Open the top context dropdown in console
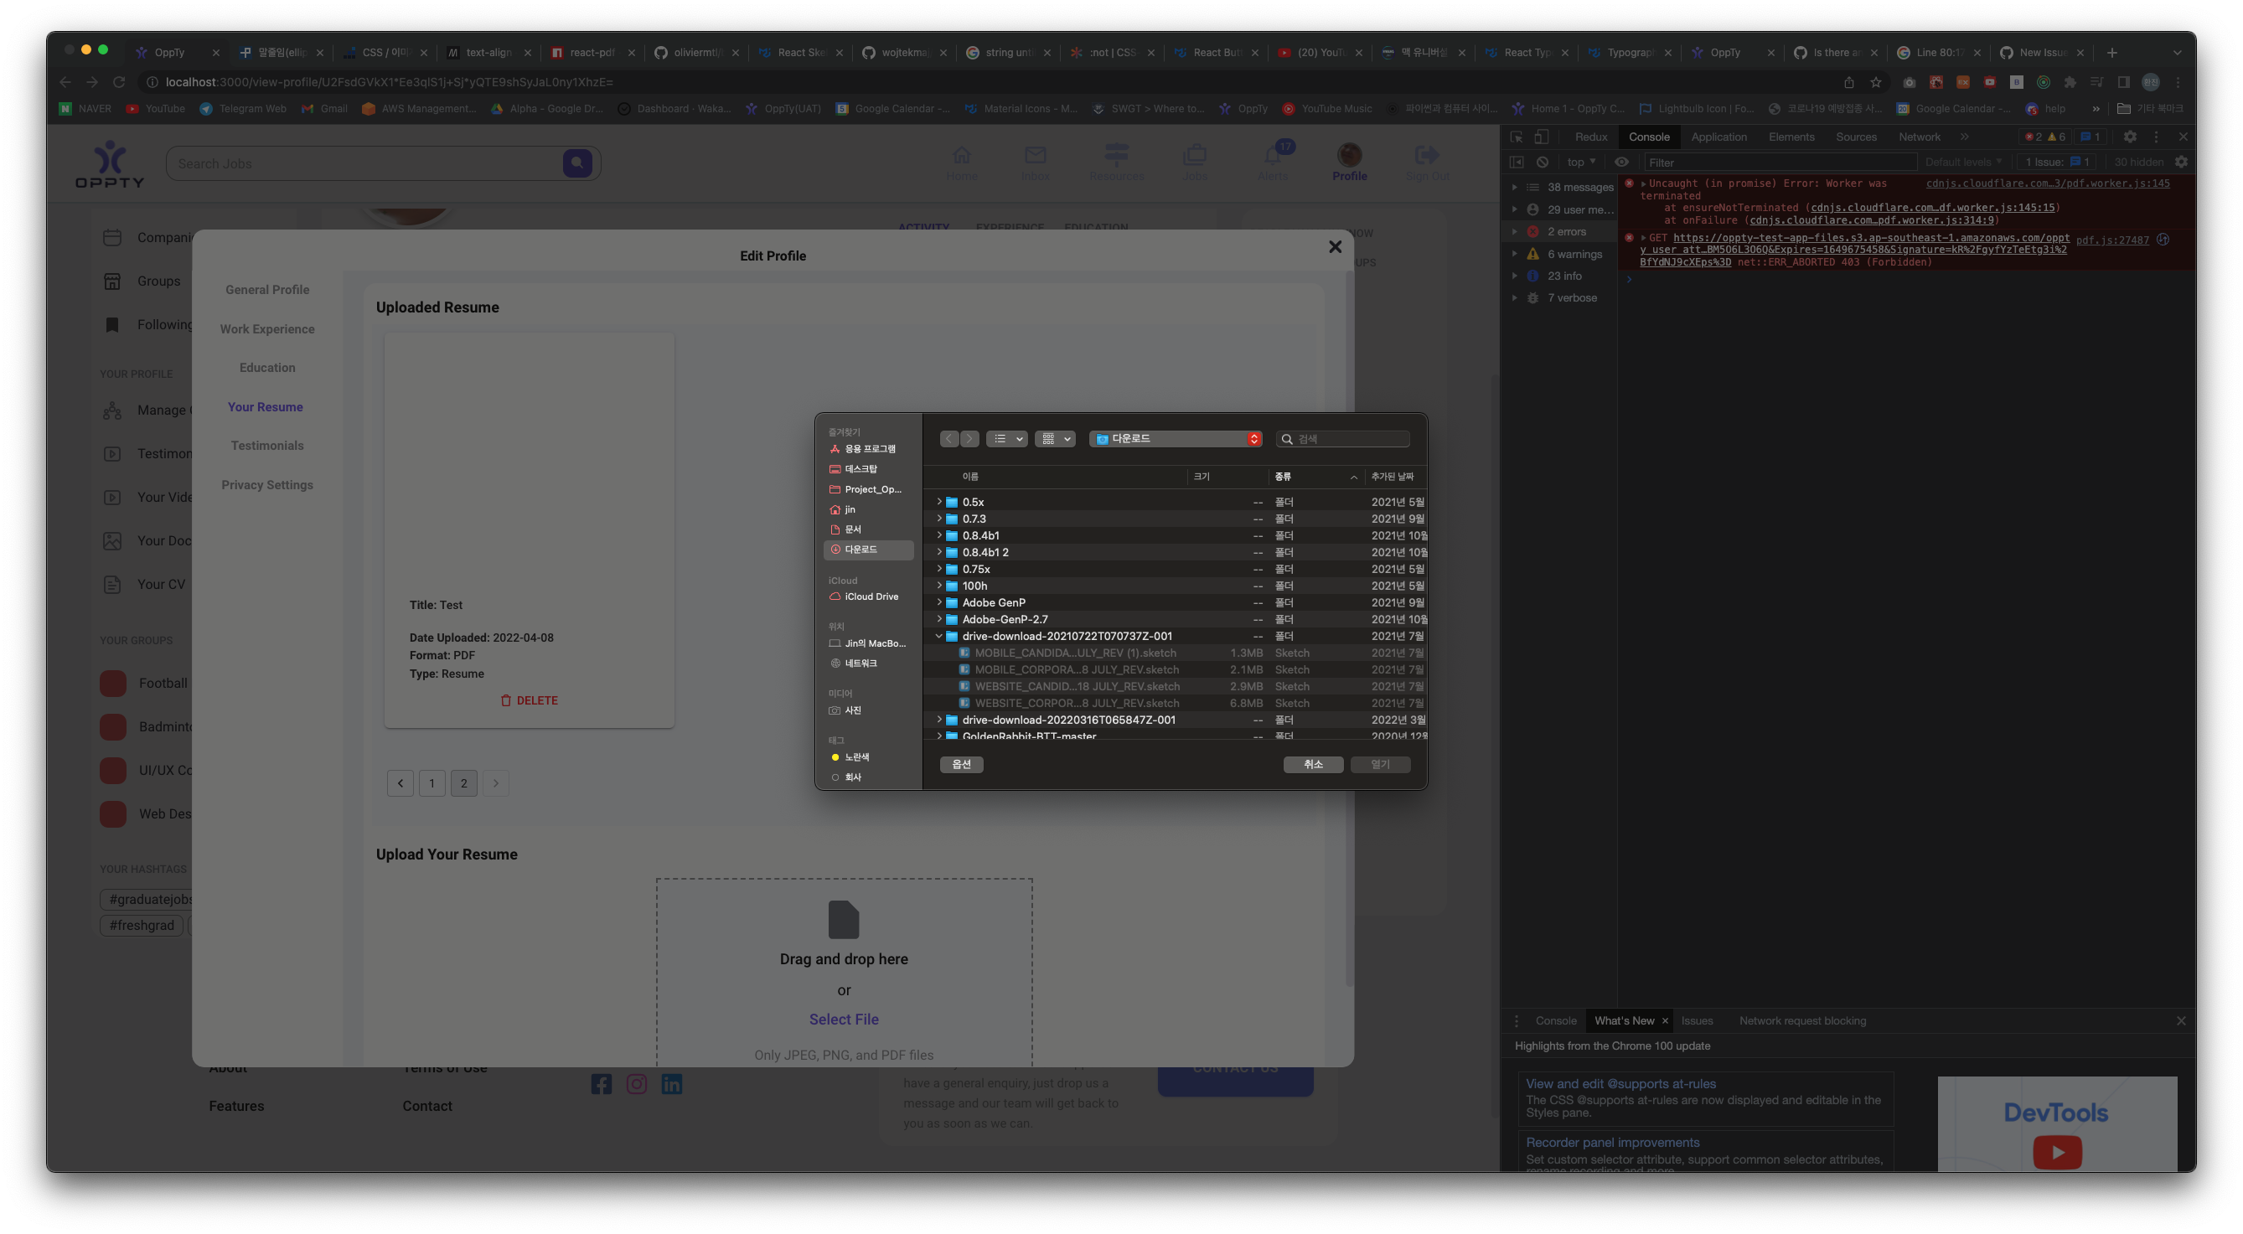Viewport: 2243px width, 1234px height. pos(1581,162)
